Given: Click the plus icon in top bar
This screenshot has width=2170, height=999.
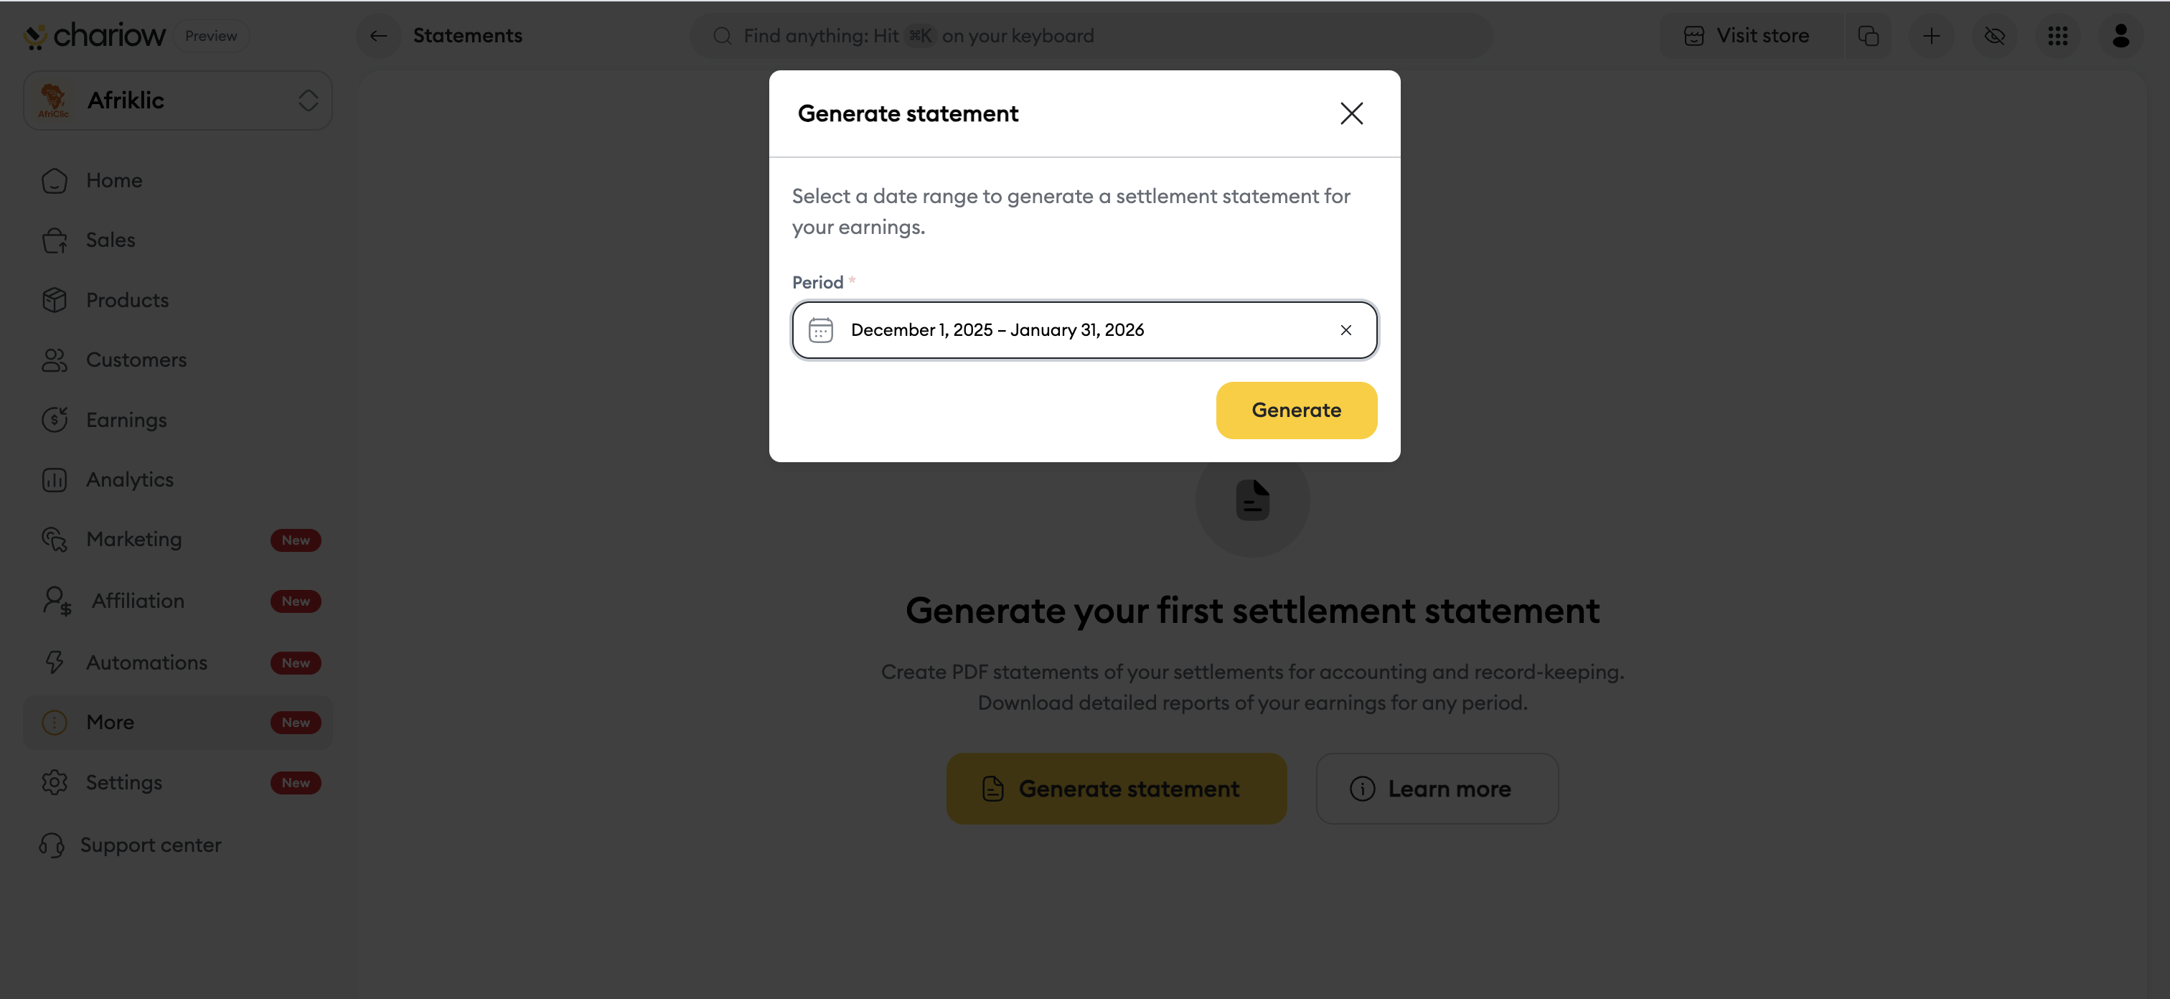Looking at the screenshot, I should click(x=1932, y=36).
